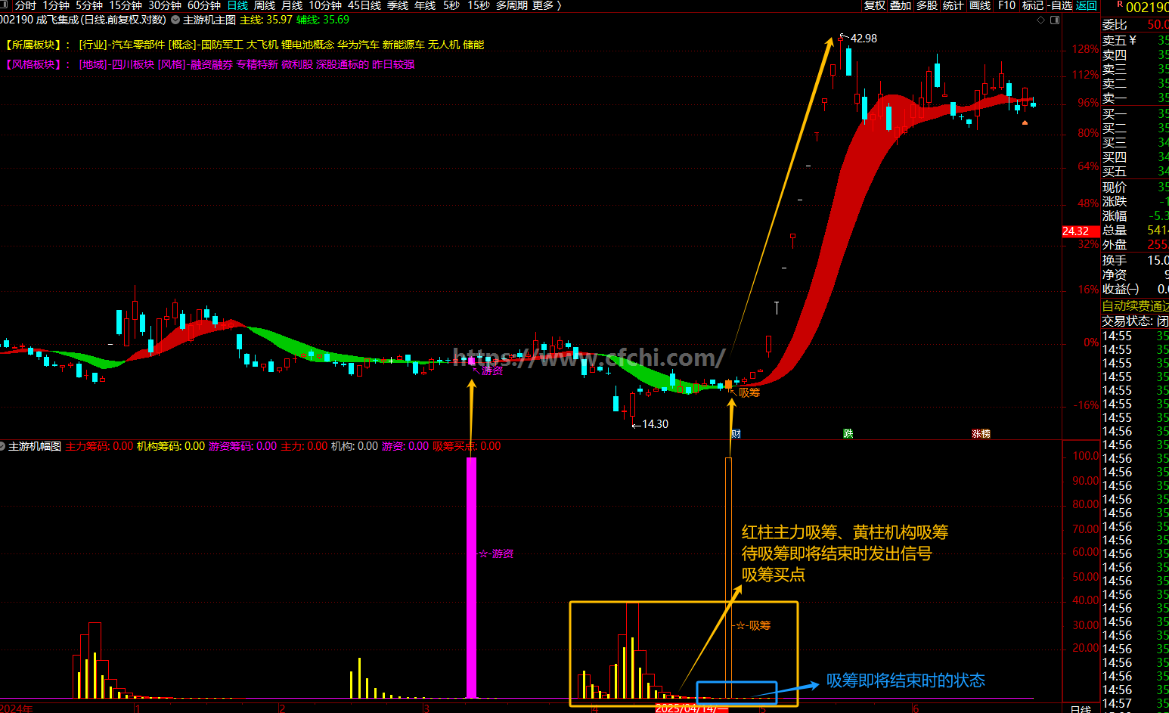Select the 60分钟 period tab
The width and height of the screenshot is (1169, 713).
[204, 5]
